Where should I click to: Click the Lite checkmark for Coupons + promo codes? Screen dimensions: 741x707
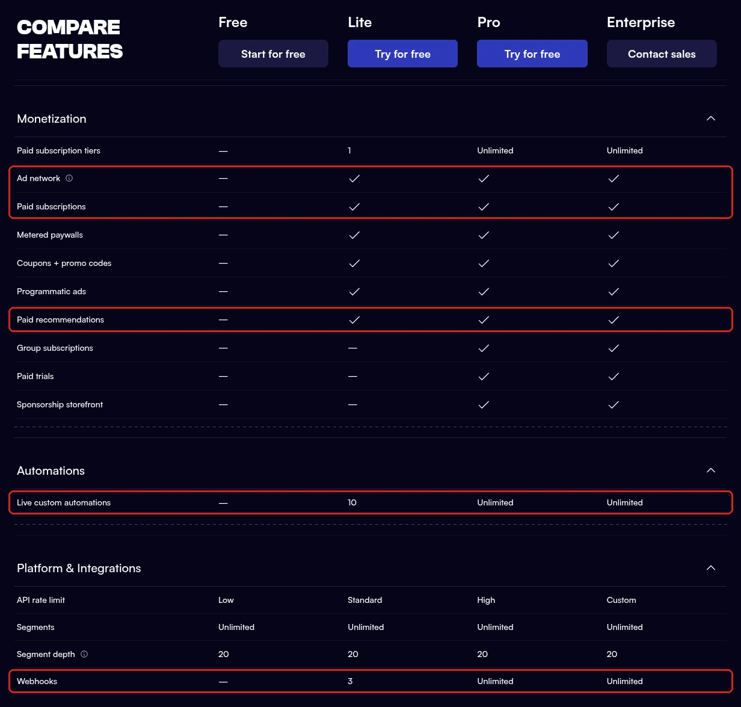354,264
